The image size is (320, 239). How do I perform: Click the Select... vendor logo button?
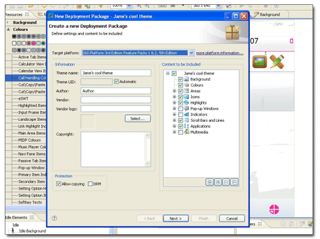(x=138, y=119)
